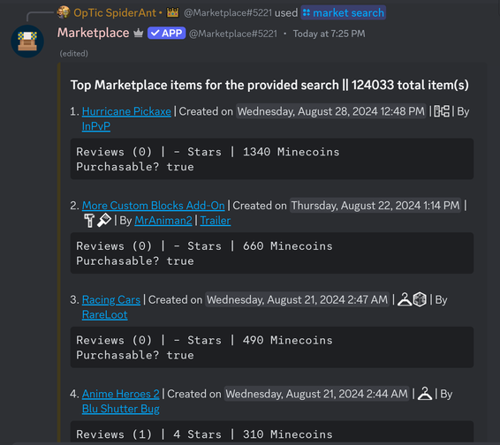Click the hammer icon in More Custom Blocks entry

click(89, 221)
